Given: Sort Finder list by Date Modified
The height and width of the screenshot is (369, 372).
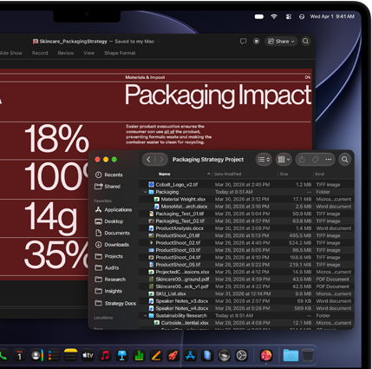Looking at the screenshot, I should point(227,174).
